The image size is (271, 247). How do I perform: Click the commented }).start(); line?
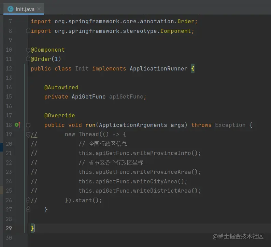[84, 200]
